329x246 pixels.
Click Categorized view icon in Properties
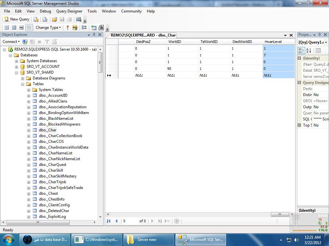coord(301,50)
